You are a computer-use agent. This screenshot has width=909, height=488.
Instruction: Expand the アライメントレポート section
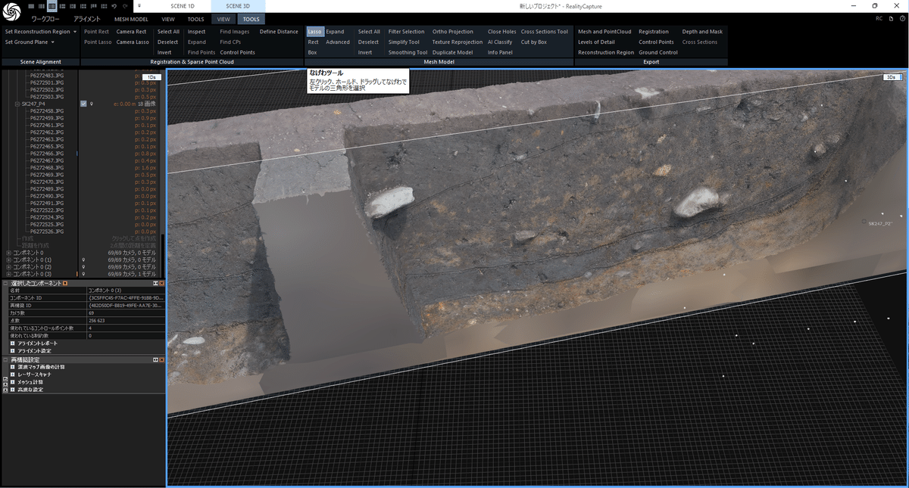tap(13, 343)
